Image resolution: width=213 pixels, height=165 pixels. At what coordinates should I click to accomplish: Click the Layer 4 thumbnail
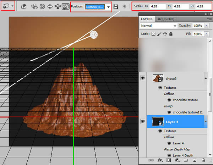coord(158,122)
